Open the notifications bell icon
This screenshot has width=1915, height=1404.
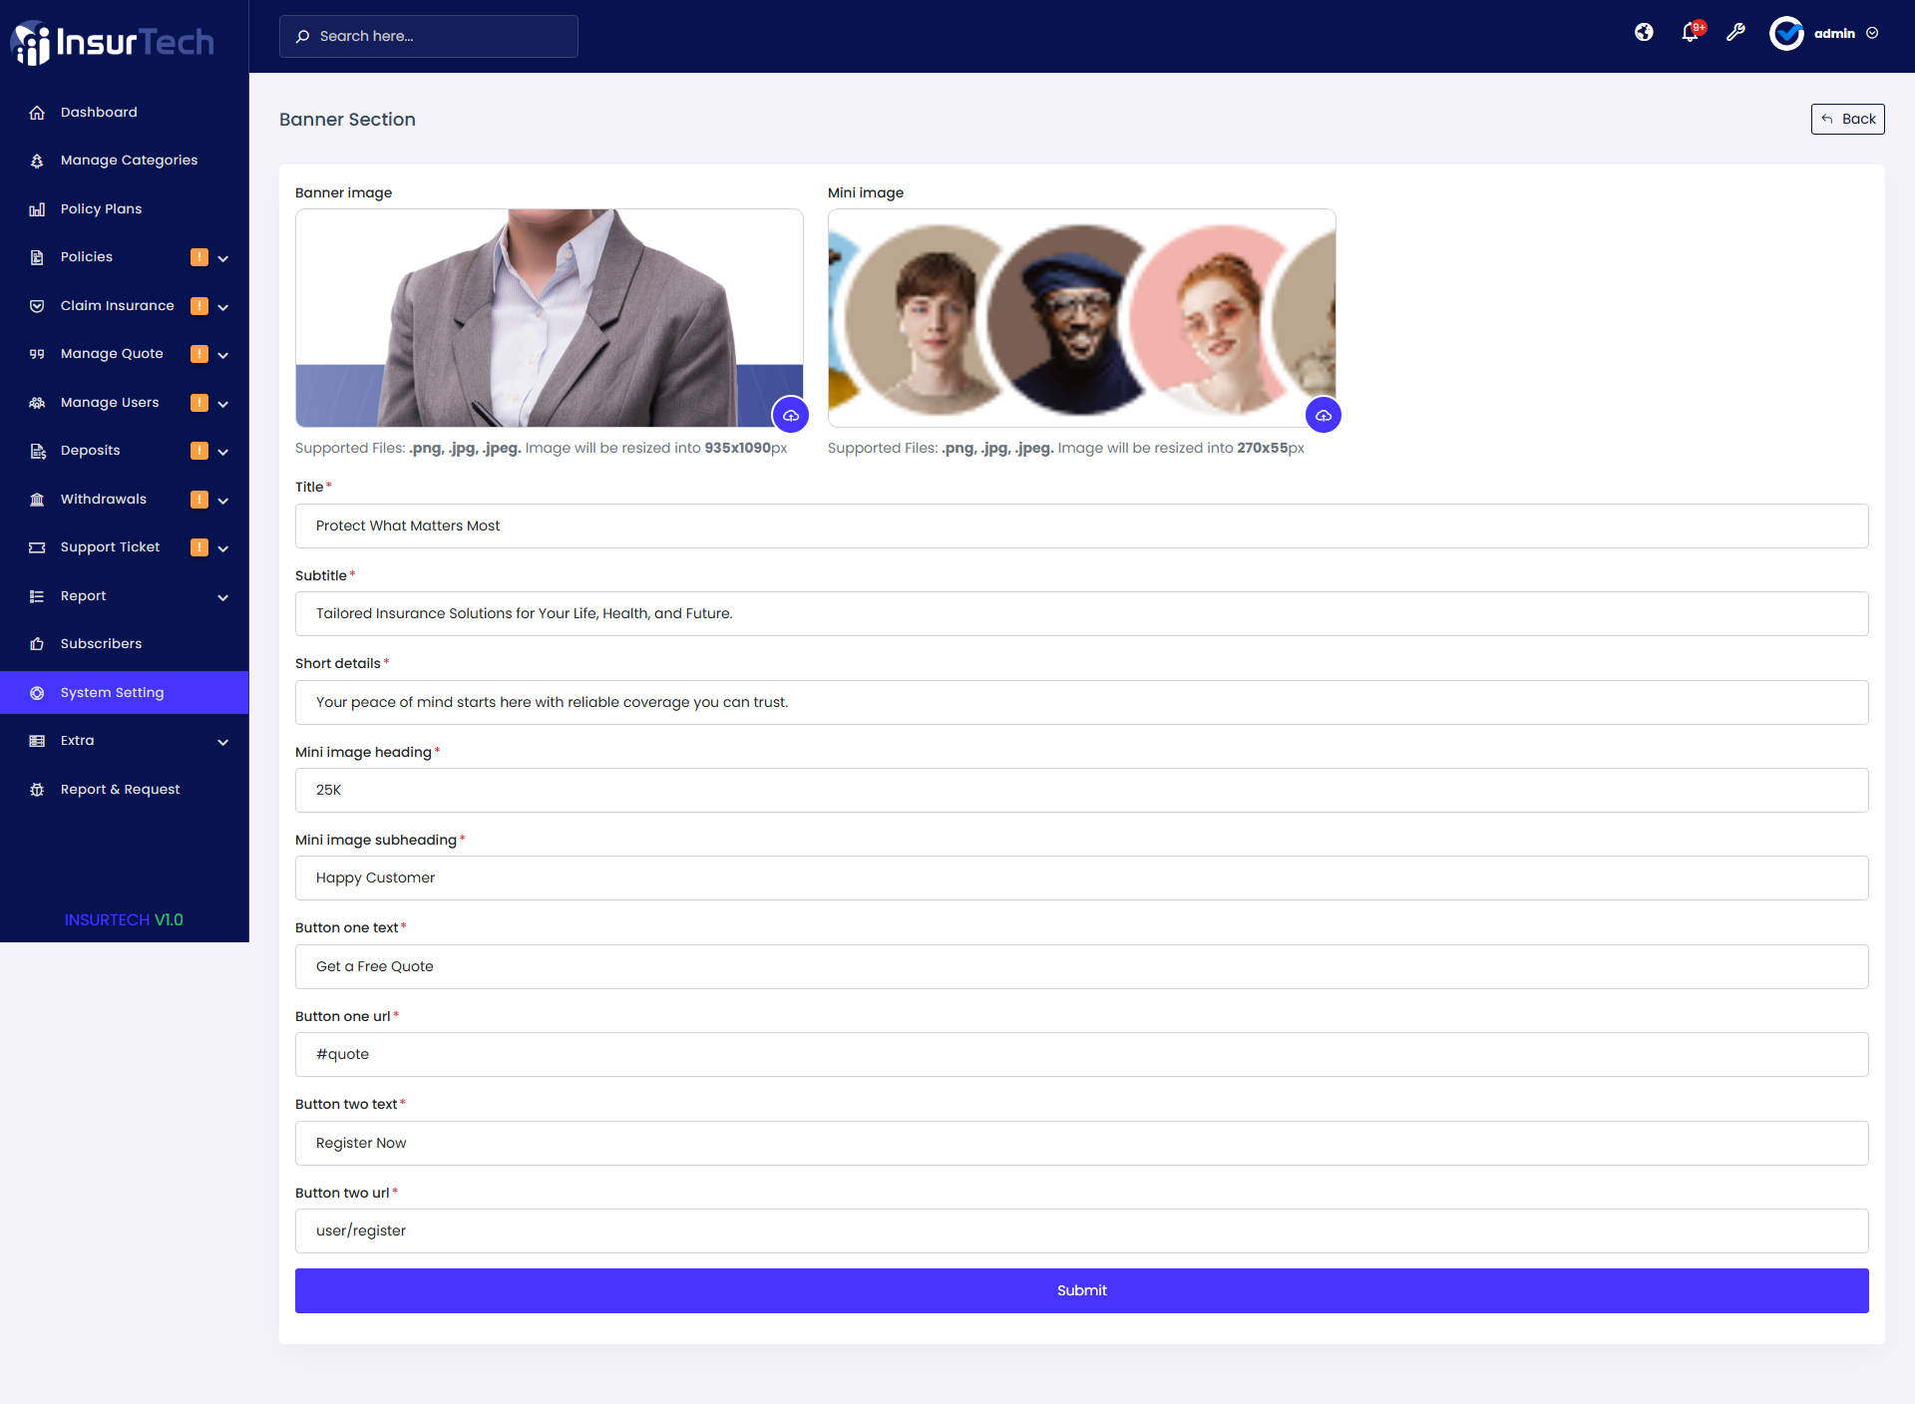[x=1690, y=33]
